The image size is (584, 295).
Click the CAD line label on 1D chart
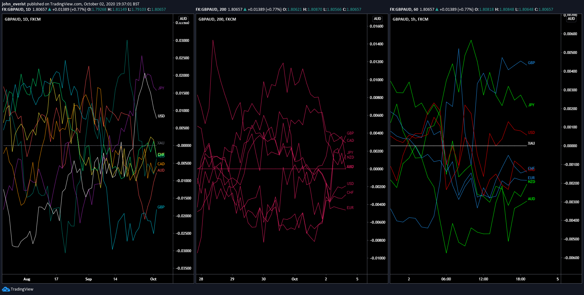tap(161, 164)
